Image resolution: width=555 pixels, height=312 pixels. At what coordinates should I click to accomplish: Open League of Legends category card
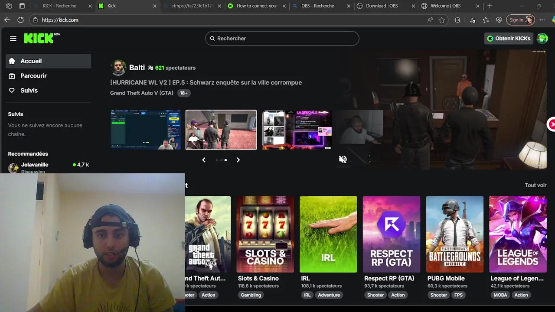[x=518, y=234]
